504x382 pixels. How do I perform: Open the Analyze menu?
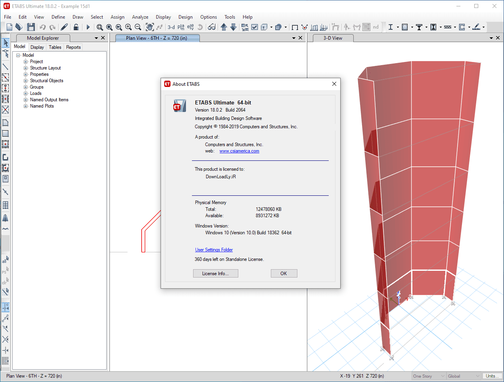pos(140,17)
